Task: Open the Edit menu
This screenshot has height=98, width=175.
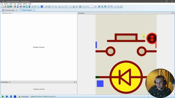Action: [15, 4]
